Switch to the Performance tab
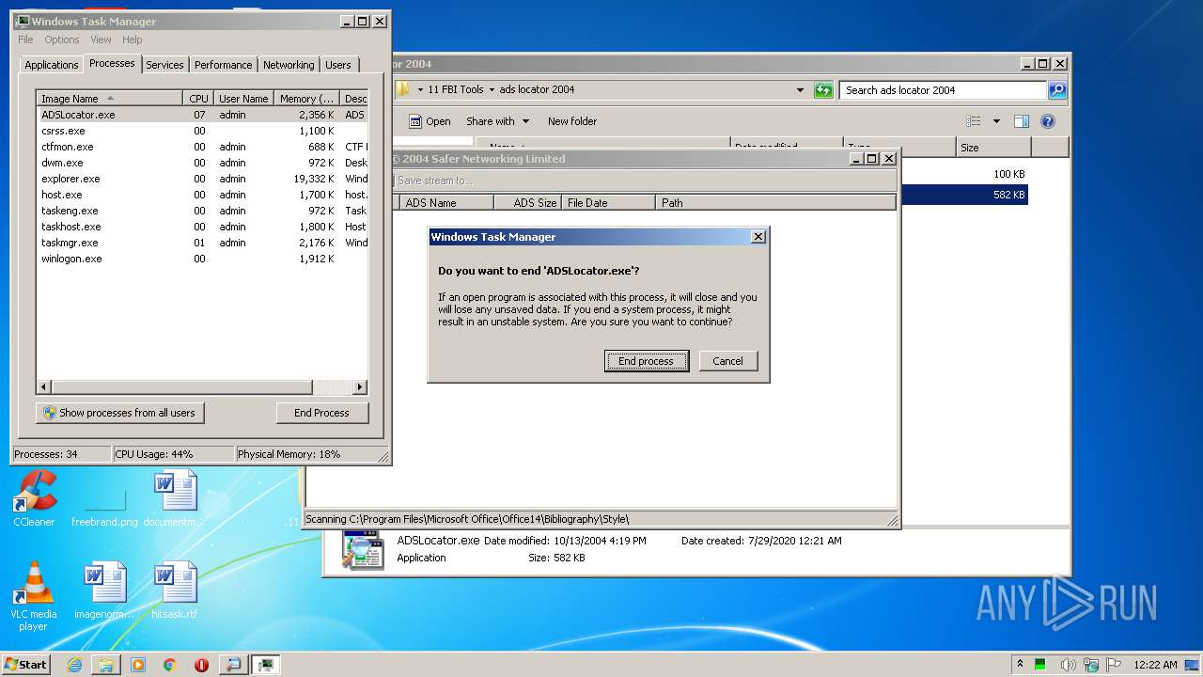Viewport: 1203px width, 677px height. 223,65
